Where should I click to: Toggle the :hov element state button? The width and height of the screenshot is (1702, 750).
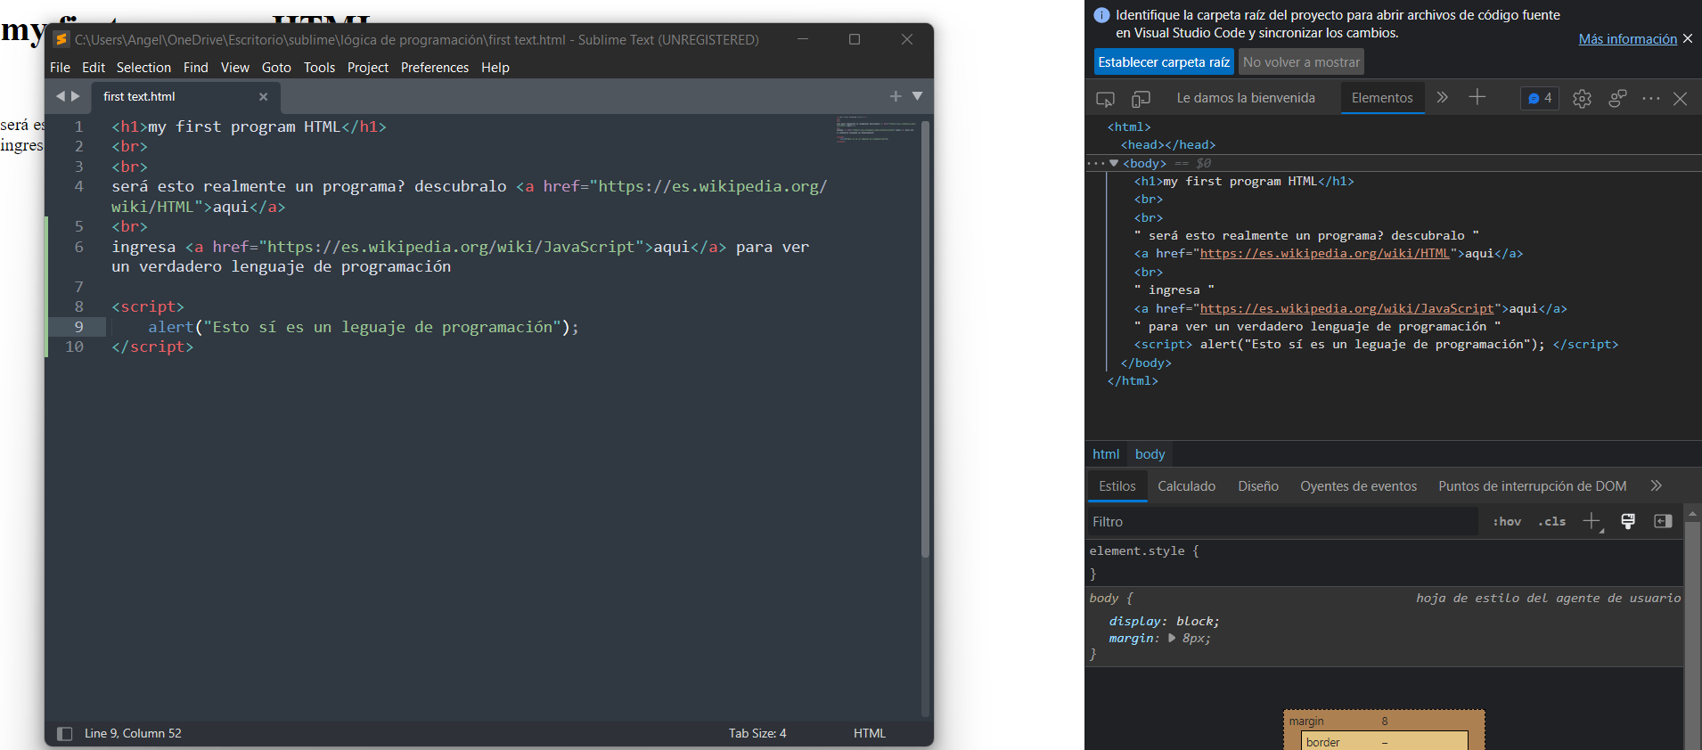[x=1507, y=522]
